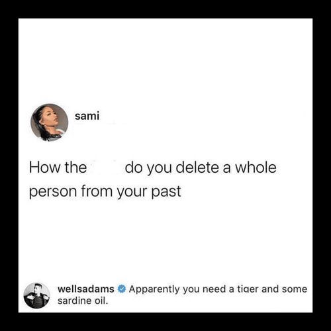Open sami's profile picture

50,122
